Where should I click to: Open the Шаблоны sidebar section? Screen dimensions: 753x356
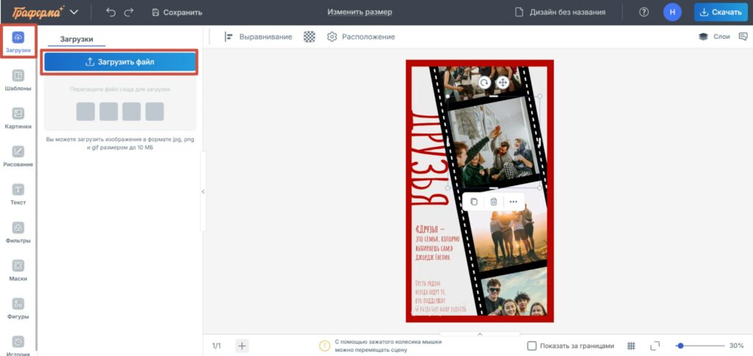pos(18,80)
